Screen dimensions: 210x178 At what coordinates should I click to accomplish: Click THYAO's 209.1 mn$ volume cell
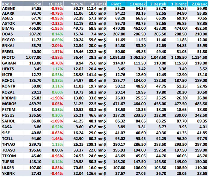pyautogui.click(x=96, y=144)
